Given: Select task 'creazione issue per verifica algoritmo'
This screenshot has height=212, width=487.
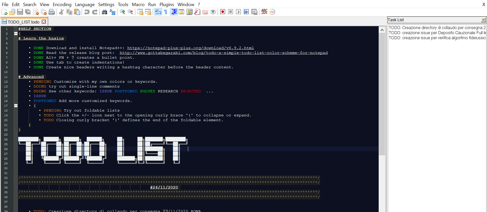Looking at the screenshot, I should tap(437, 38).
